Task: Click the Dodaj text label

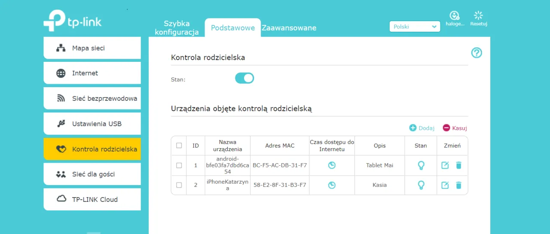Action: [x=427, y=128]
